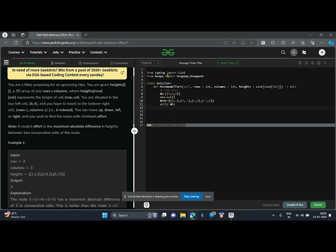The image size is (336, 252).
Task: Open a new browser tab
Action: (x=86, y=35)
